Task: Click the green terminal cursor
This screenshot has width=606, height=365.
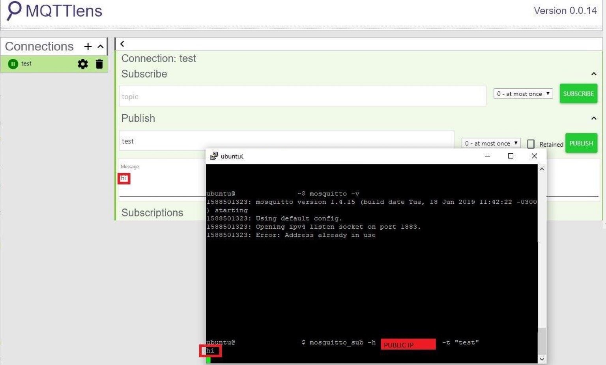Action: [x=208, y=359]
